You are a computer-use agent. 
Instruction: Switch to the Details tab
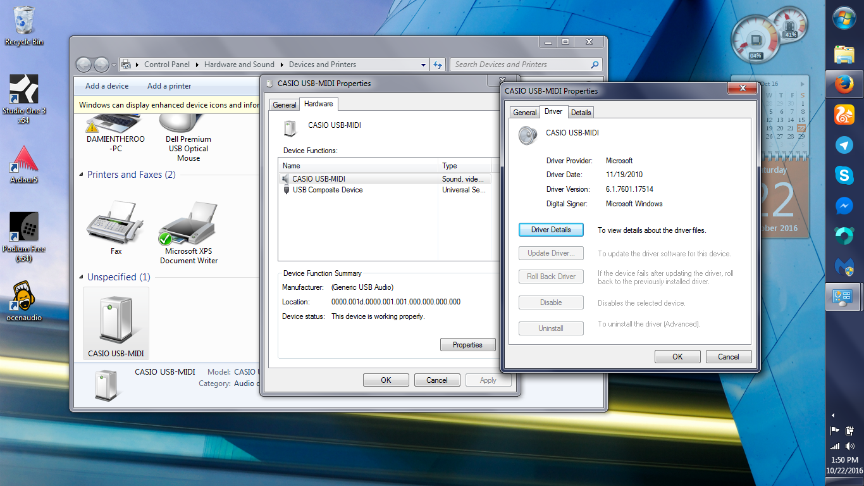(x=581, y=113)
